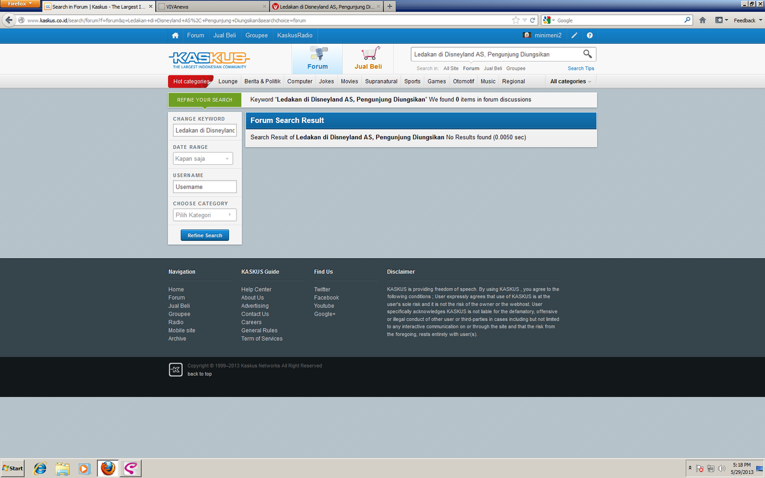Viewport: 765px width, 478px height.
Task: Open the Pilih Kategori dropdown
Action: pyautogui.click(x=204, y=215)
